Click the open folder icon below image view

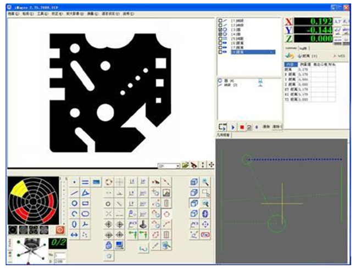click(x=186, y=165)
